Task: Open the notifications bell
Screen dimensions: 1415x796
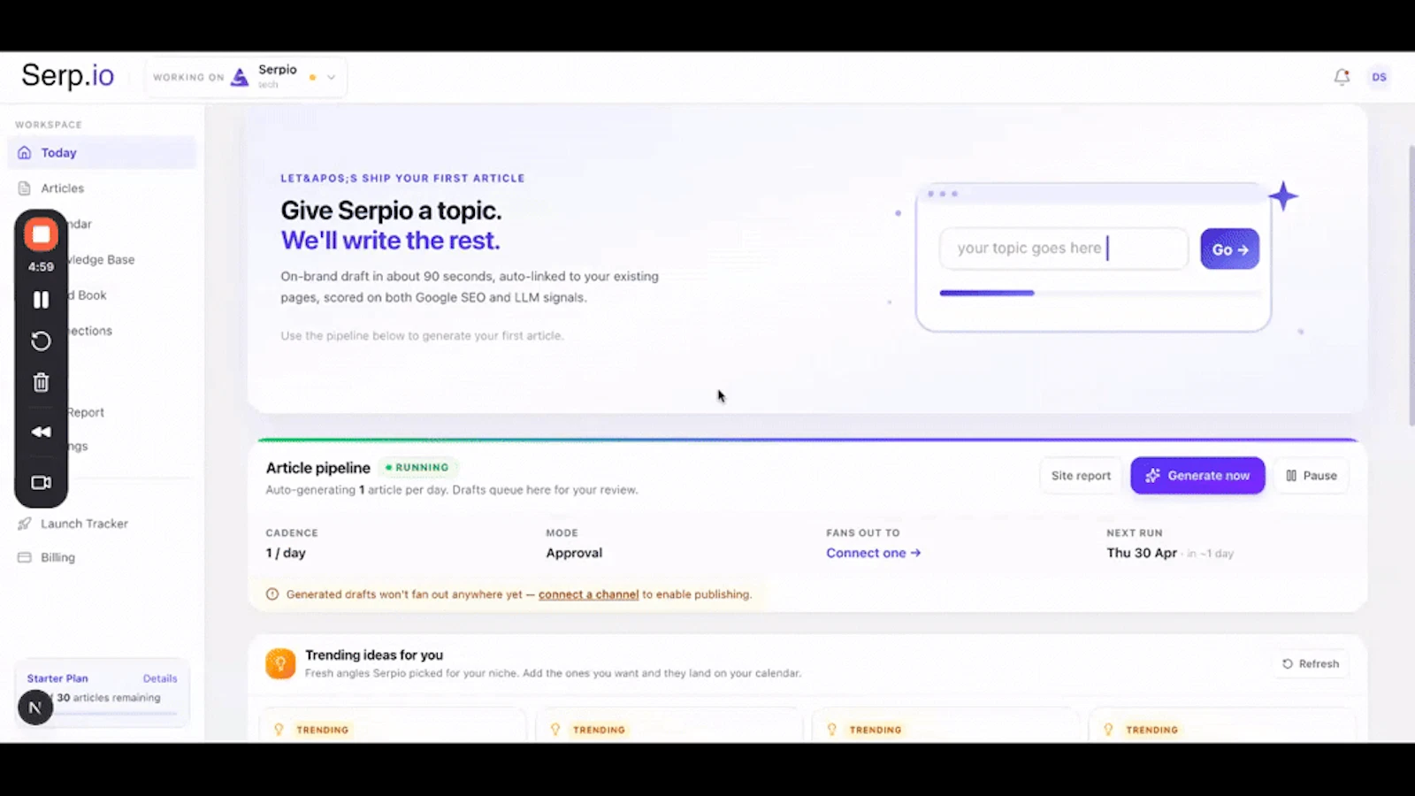Action: 1342,77
